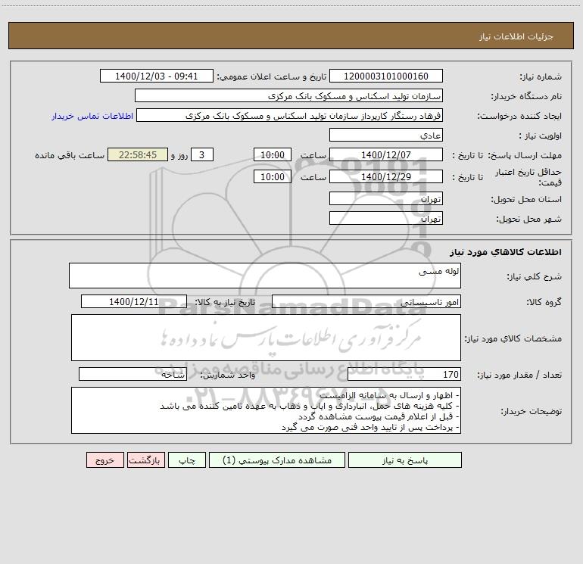Click the remaining time counter 22:58:45
Screen dimensions: 583x564
click(x=138, y=154)
